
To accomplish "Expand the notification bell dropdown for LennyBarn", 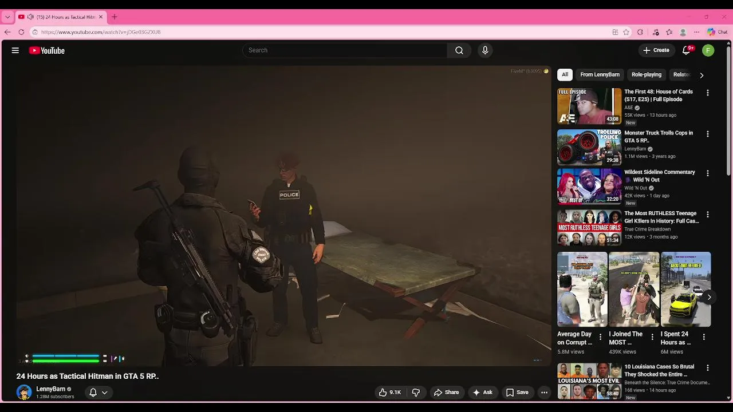I will pos(105,393).
